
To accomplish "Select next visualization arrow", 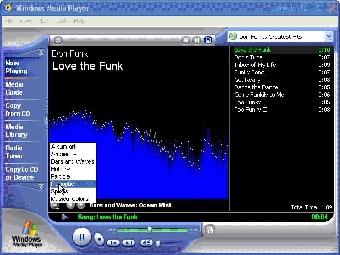I will [81, 205].
